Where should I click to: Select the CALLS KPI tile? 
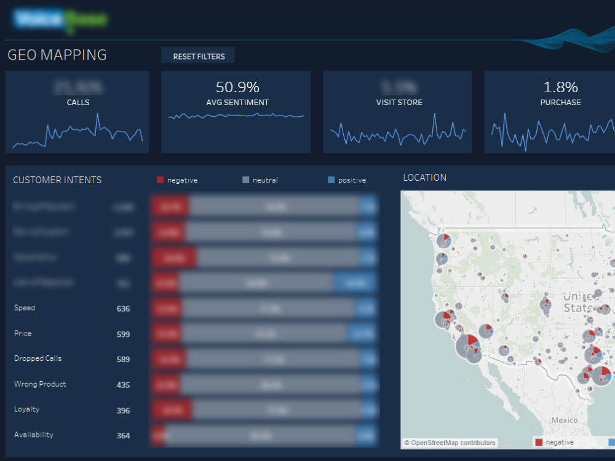tap(77, 111)
